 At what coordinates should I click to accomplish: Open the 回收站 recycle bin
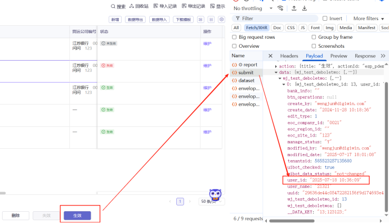coord(139,6)
